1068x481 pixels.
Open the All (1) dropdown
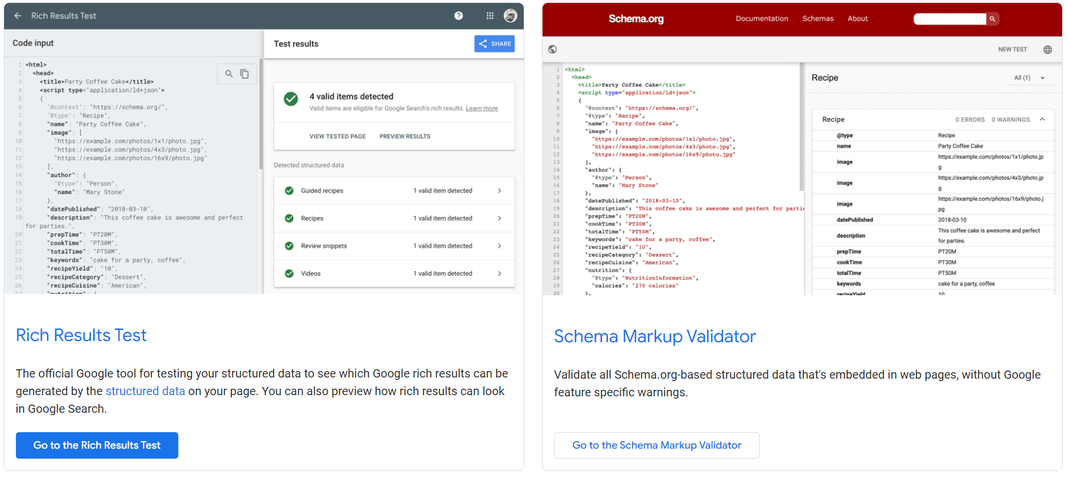pos(1029,78)
